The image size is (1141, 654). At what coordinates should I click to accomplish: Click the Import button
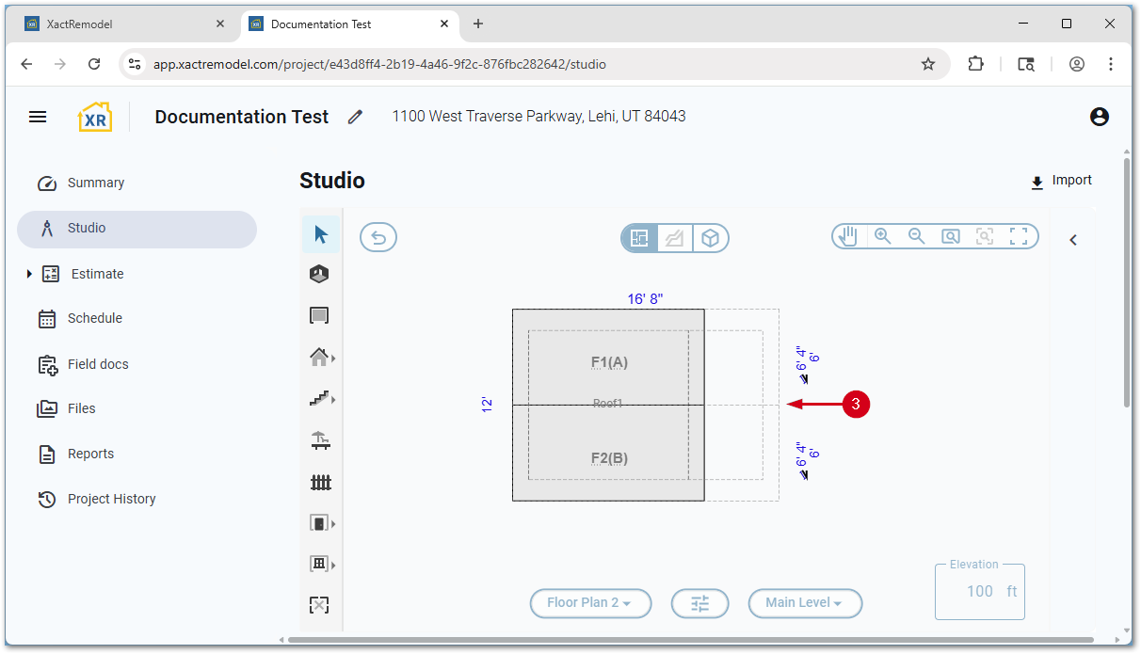(x=1061, y=181)
